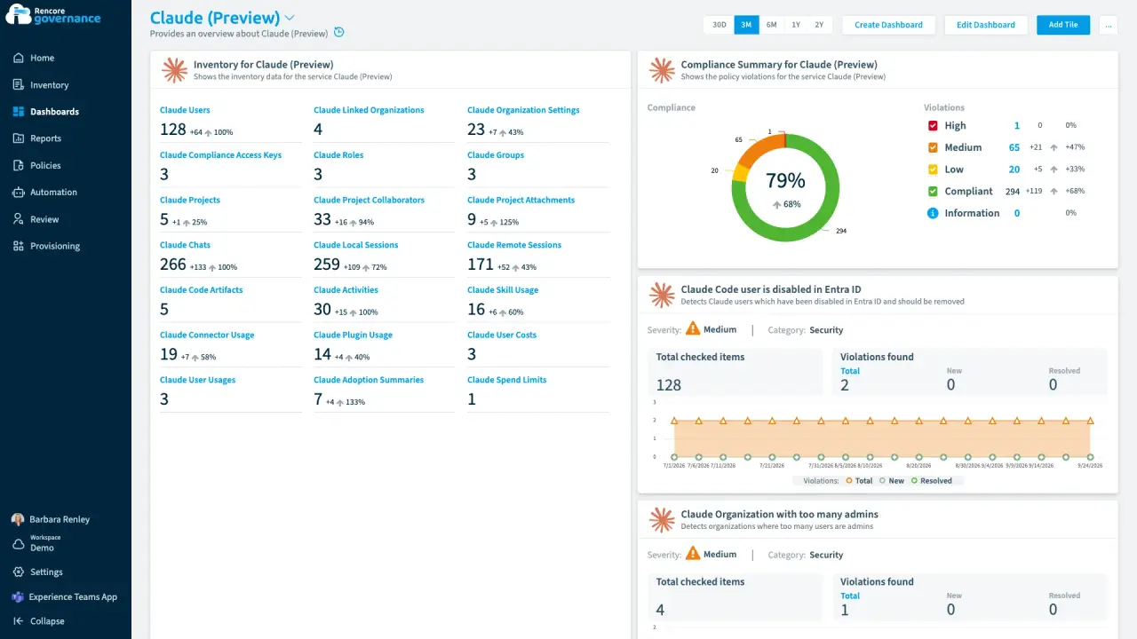Open the Claude Users inventory link
Image resolution: width=1137 pixels, height=639 pixels.
pyautogui.click(x=185, y=110)
